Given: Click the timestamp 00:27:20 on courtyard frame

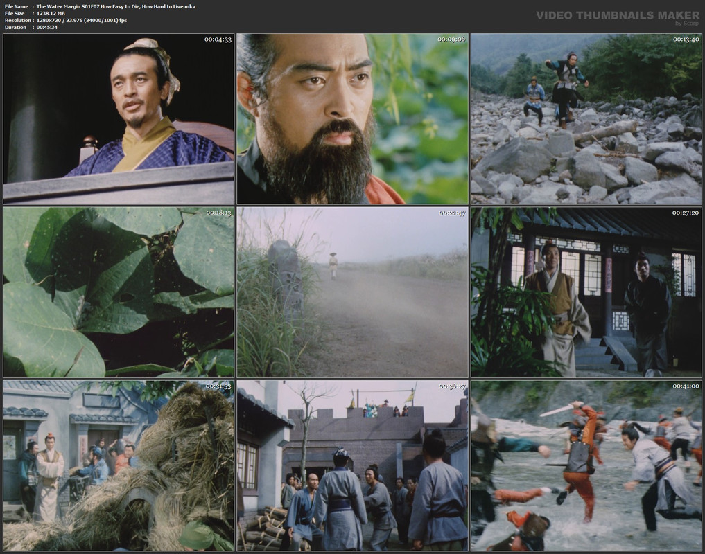Looking at the screenshot, I should [686, 213].
